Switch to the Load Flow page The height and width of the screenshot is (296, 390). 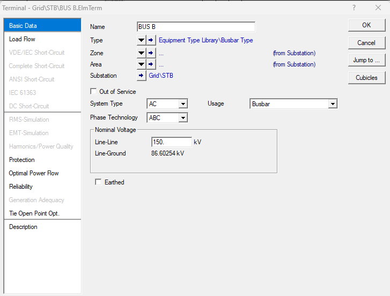click(x=22, y=39)
